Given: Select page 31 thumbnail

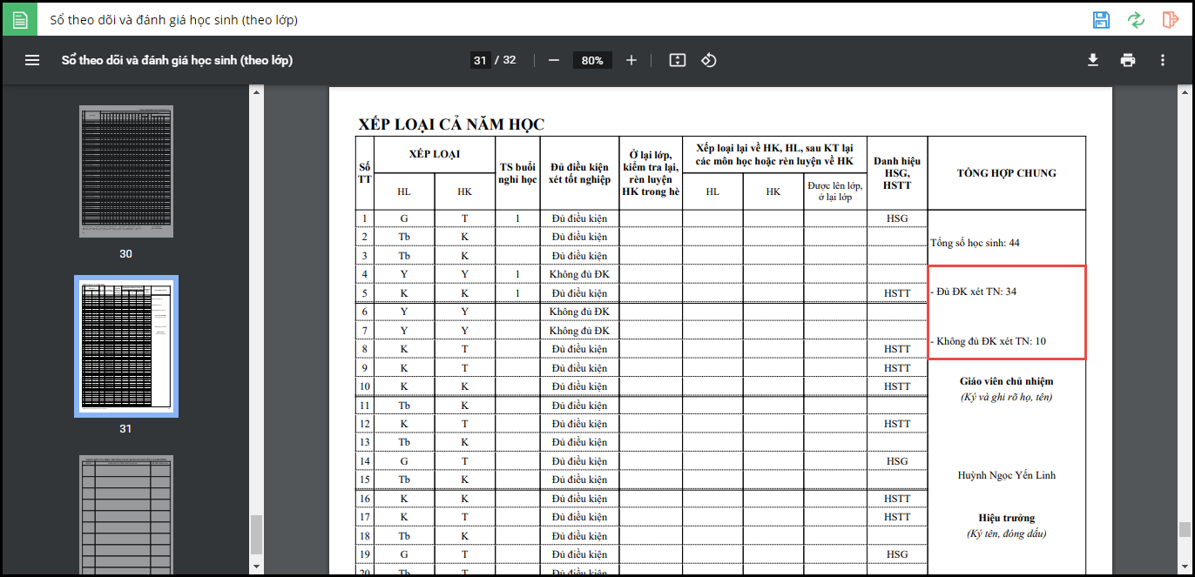Looking at the screenshot, I should (126, 346).
